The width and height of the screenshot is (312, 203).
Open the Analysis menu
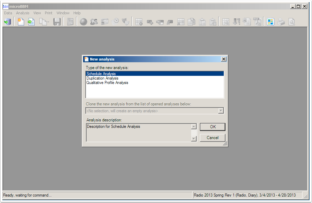23,13
